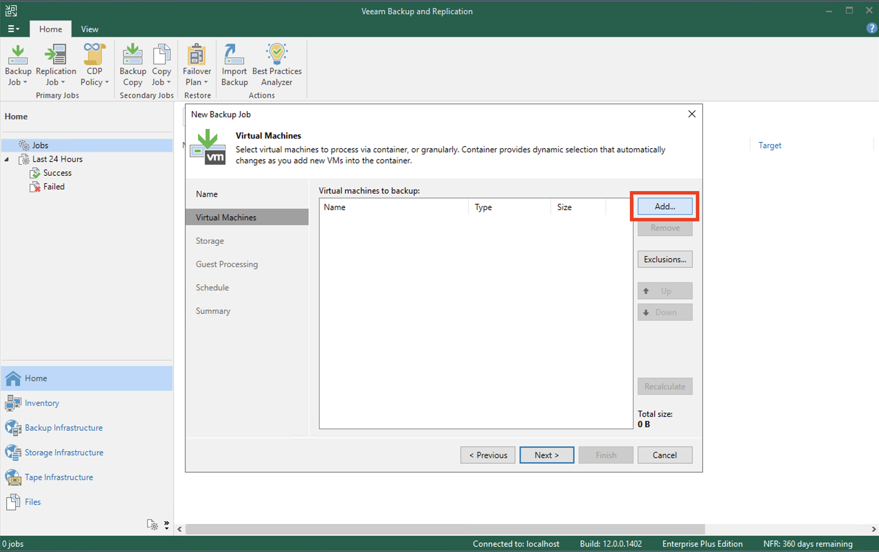Switch to the View ribbon tab

(89, 29)
